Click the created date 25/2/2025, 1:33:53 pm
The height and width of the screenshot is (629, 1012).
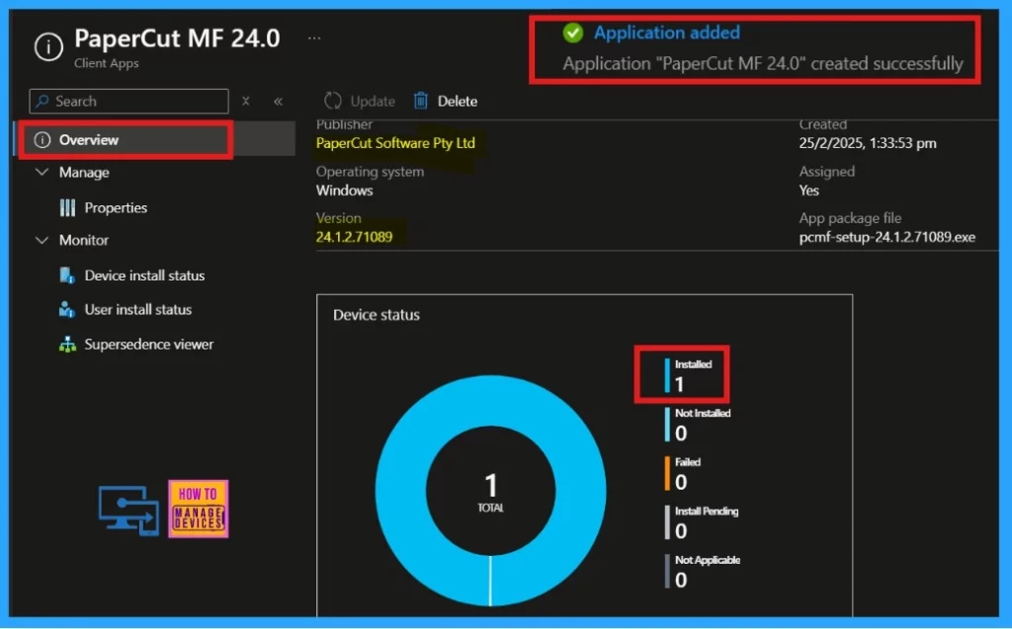point(868,143)
